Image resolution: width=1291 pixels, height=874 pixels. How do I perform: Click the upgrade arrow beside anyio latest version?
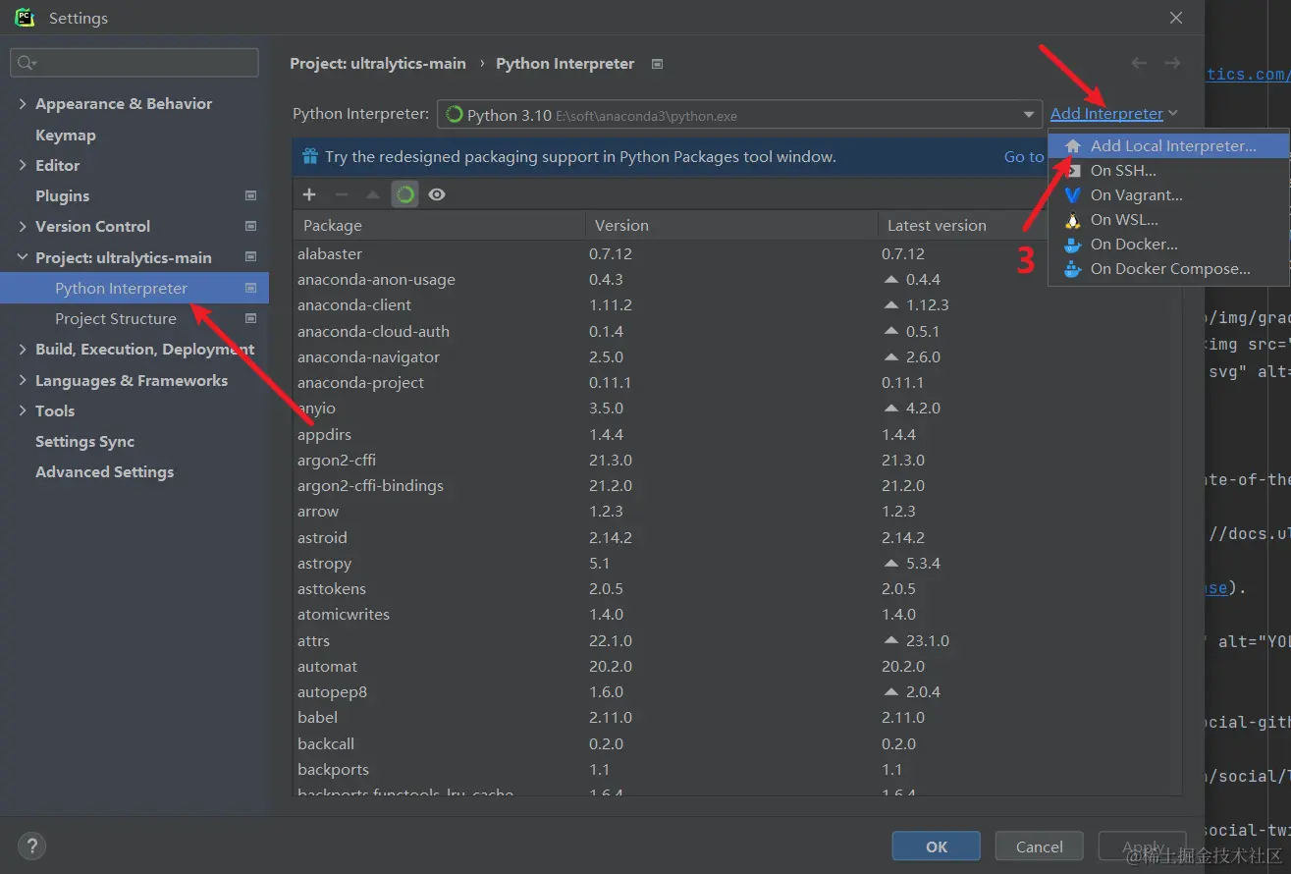[891, 408]
